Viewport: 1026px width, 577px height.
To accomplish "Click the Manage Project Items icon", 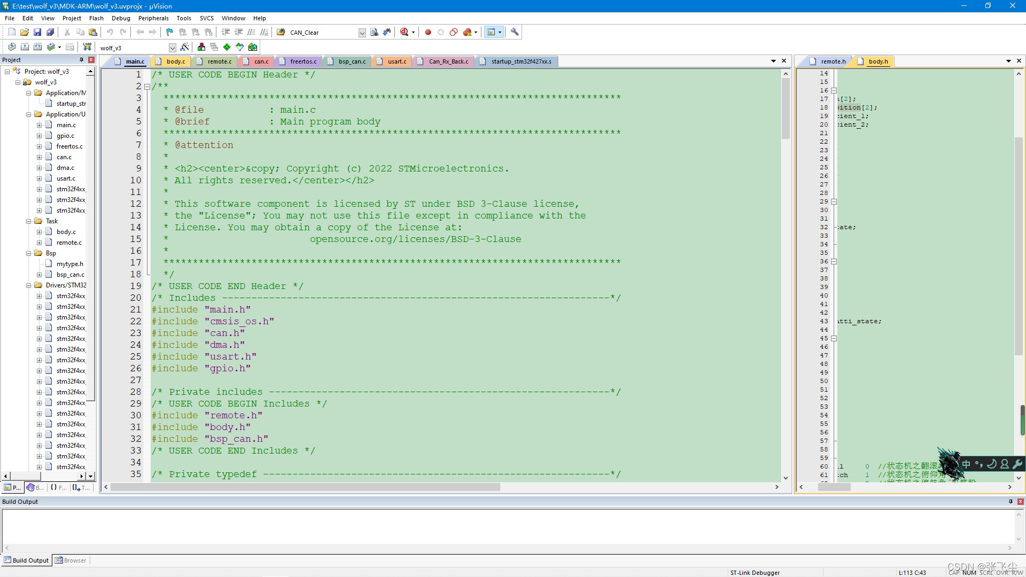I will 201,47.
